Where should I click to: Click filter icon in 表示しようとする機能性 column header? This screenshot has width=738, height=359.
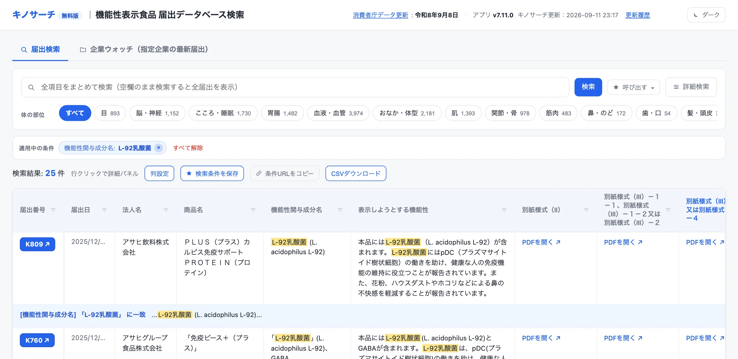(504, 210)
